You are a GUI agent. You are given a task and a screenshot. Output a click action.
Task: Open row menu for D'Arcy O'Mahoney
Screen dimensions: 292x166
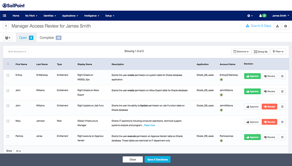point(282,76)
